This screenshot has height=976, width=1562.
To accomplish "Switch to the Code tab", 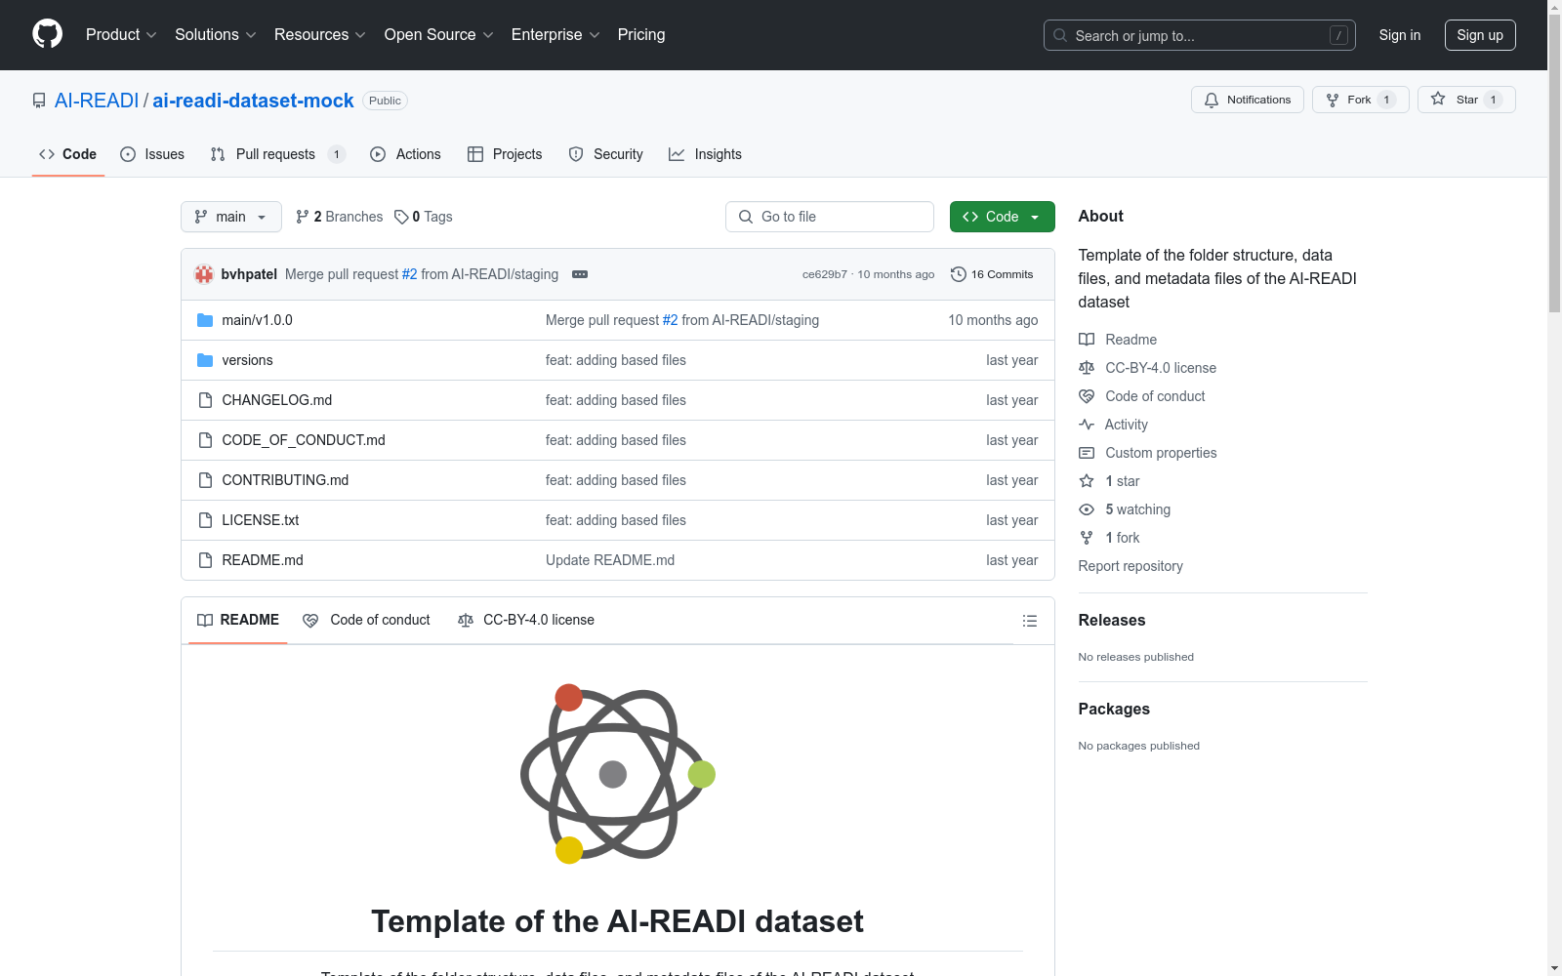I will click(68, 154).
